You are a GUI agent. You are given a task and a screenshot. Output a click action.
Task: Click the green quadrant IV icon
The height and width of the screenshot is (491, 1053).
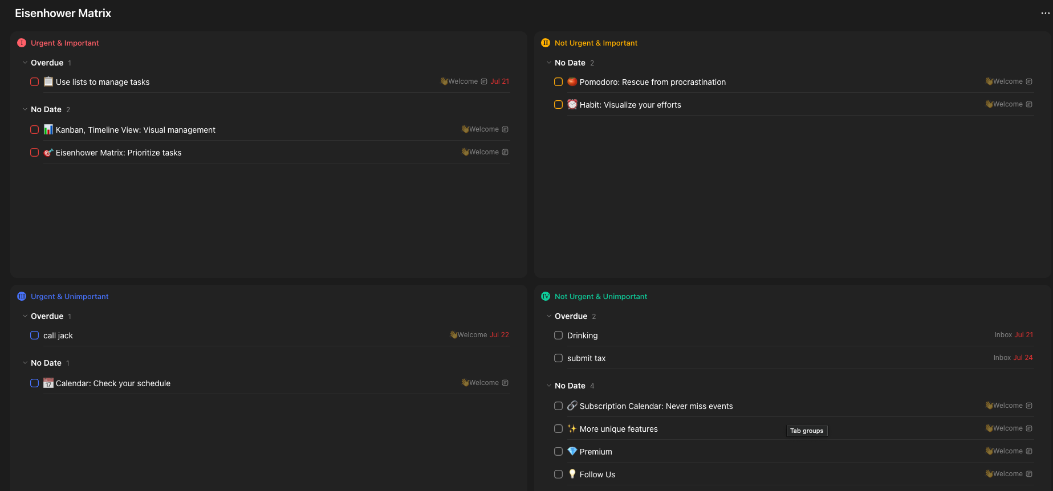(546, 296)
